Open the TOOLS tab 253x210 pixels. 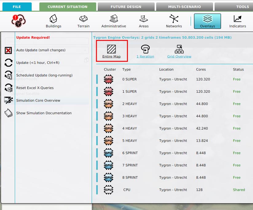(x=243, y=6)
